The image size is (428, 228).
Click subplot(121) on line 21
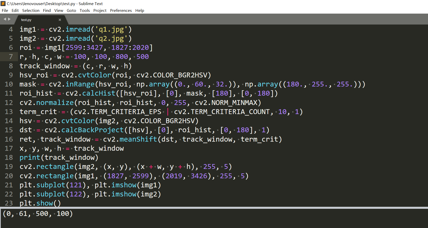point(61,185)
